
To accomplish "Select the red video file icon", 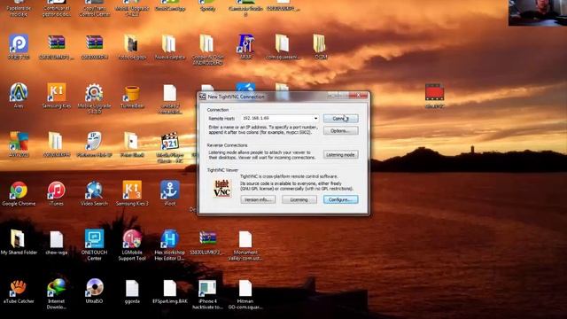I will click(x=434, y=96).
